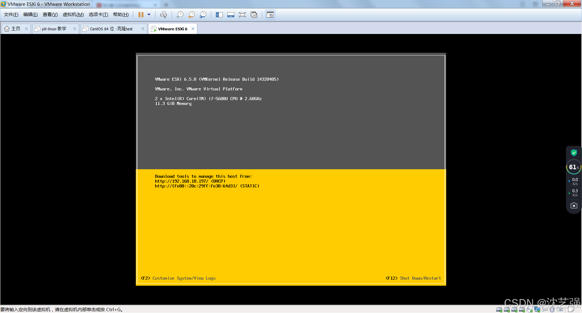The image size is (582, 313).
Task: Revert the VM to its previous snapshot
Action: pyautogui.click(x=192, y=15)
